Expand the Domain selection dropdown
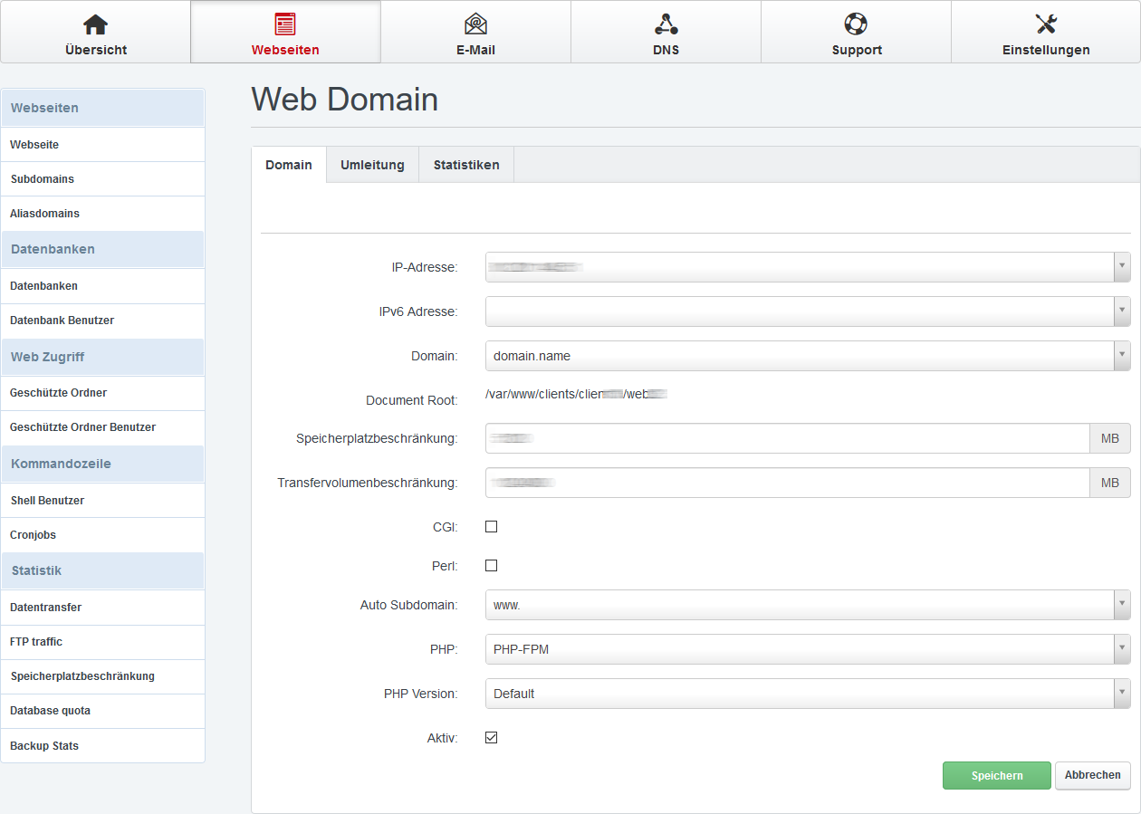 [1122, 355]
